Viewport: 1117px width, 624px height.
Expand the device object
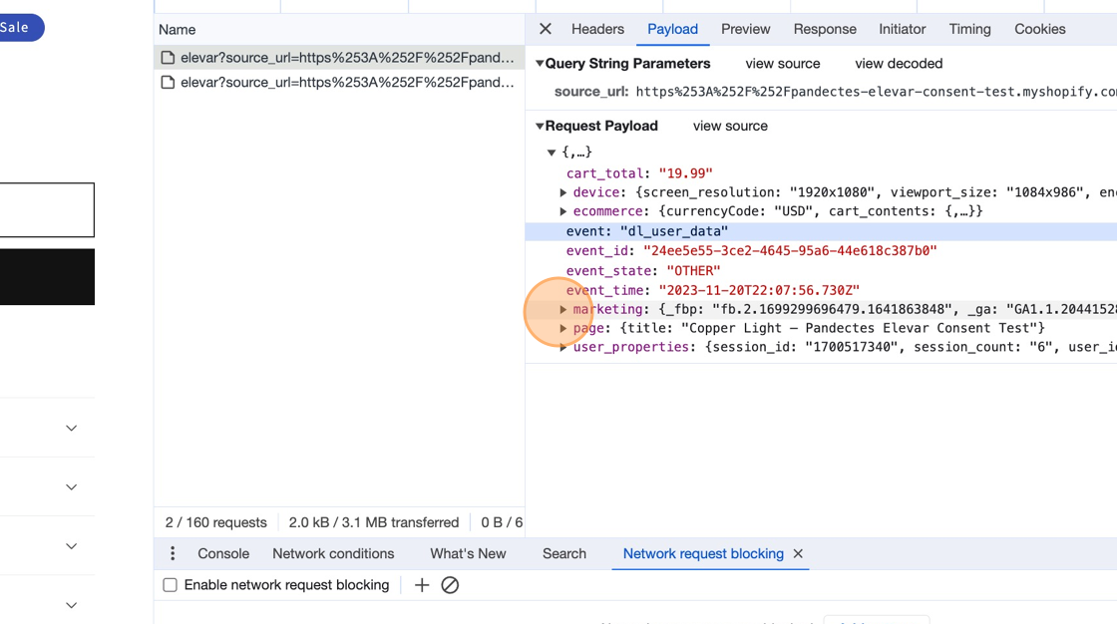[x=562, y=192]
